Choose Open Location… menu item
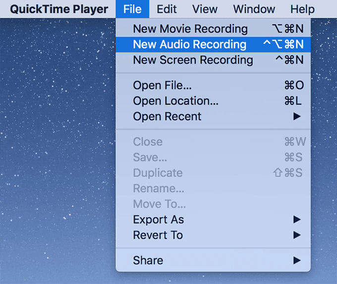 [213, 101]
